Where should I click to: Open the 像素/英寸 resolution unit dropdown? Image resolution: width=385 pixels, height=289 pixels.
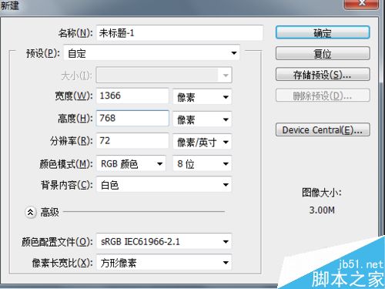(203, 142)
